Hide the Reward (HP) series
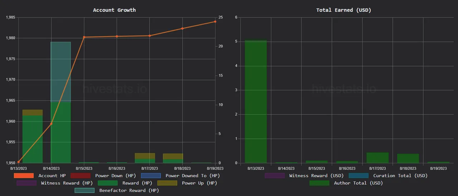 (x=108, y=183)
